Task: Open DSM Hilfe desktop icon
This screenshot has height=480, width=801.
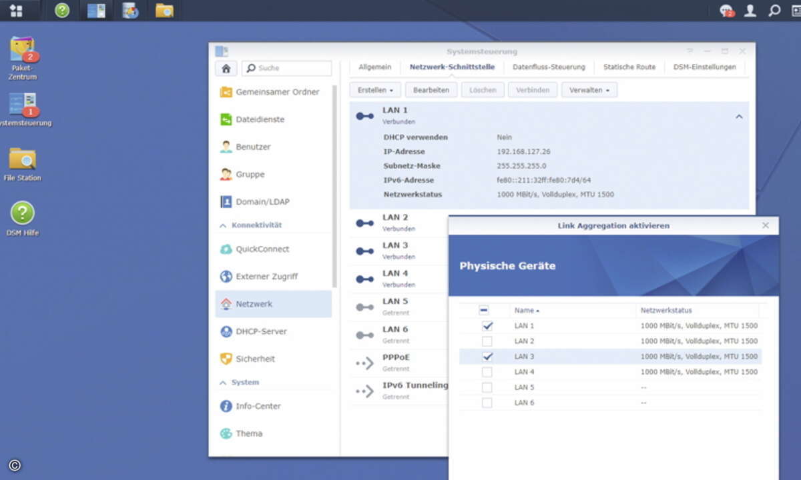Action: pyautogui.click(x=23, y=219)
